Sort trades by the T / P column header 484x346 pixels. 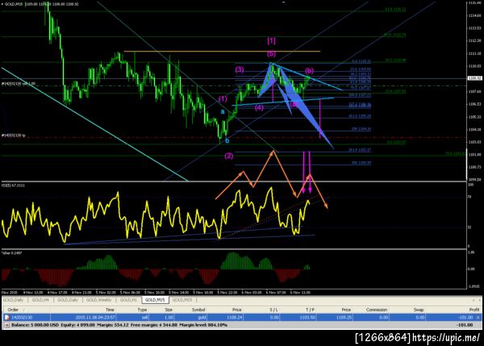point(310,310)
